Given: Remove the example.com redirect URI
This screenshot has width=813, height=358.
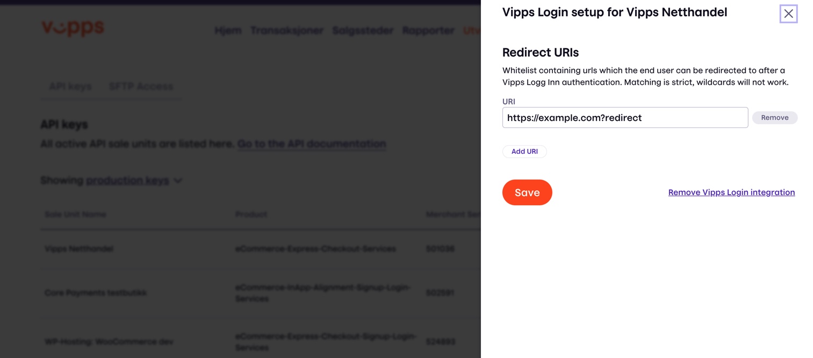Looking at the screenshot, I should 774,117.
